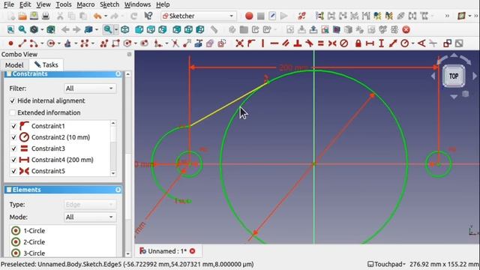This screenshot has height=270, width=480.
Task: Apply Symmetric constraint
Action: click(x=332, y=43)
